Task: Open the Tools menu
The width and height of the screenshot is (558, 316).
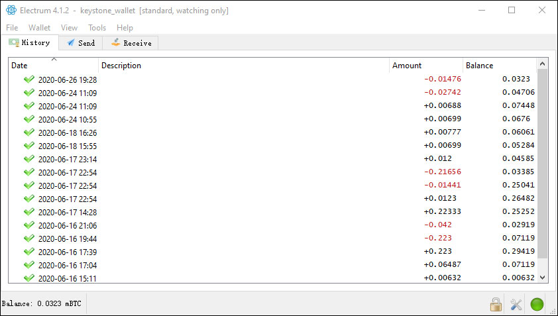Action: click(x=97, y=28)
